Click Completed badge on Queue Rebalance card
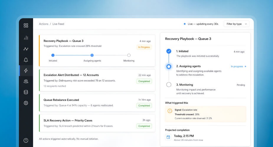This screenshot has width=273, height=147. click(144, 106)
